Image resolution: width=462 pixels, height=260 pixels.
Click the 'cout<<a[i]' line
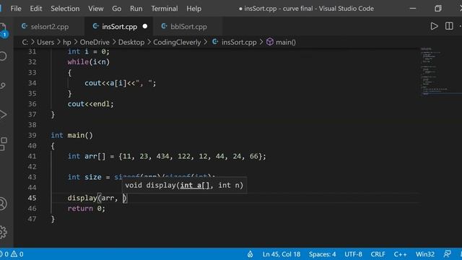(x=121, y=83)
